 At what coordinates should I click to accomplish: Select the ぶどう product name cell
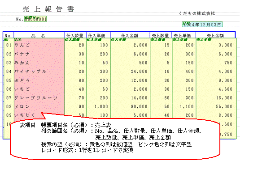click(22, 80)
